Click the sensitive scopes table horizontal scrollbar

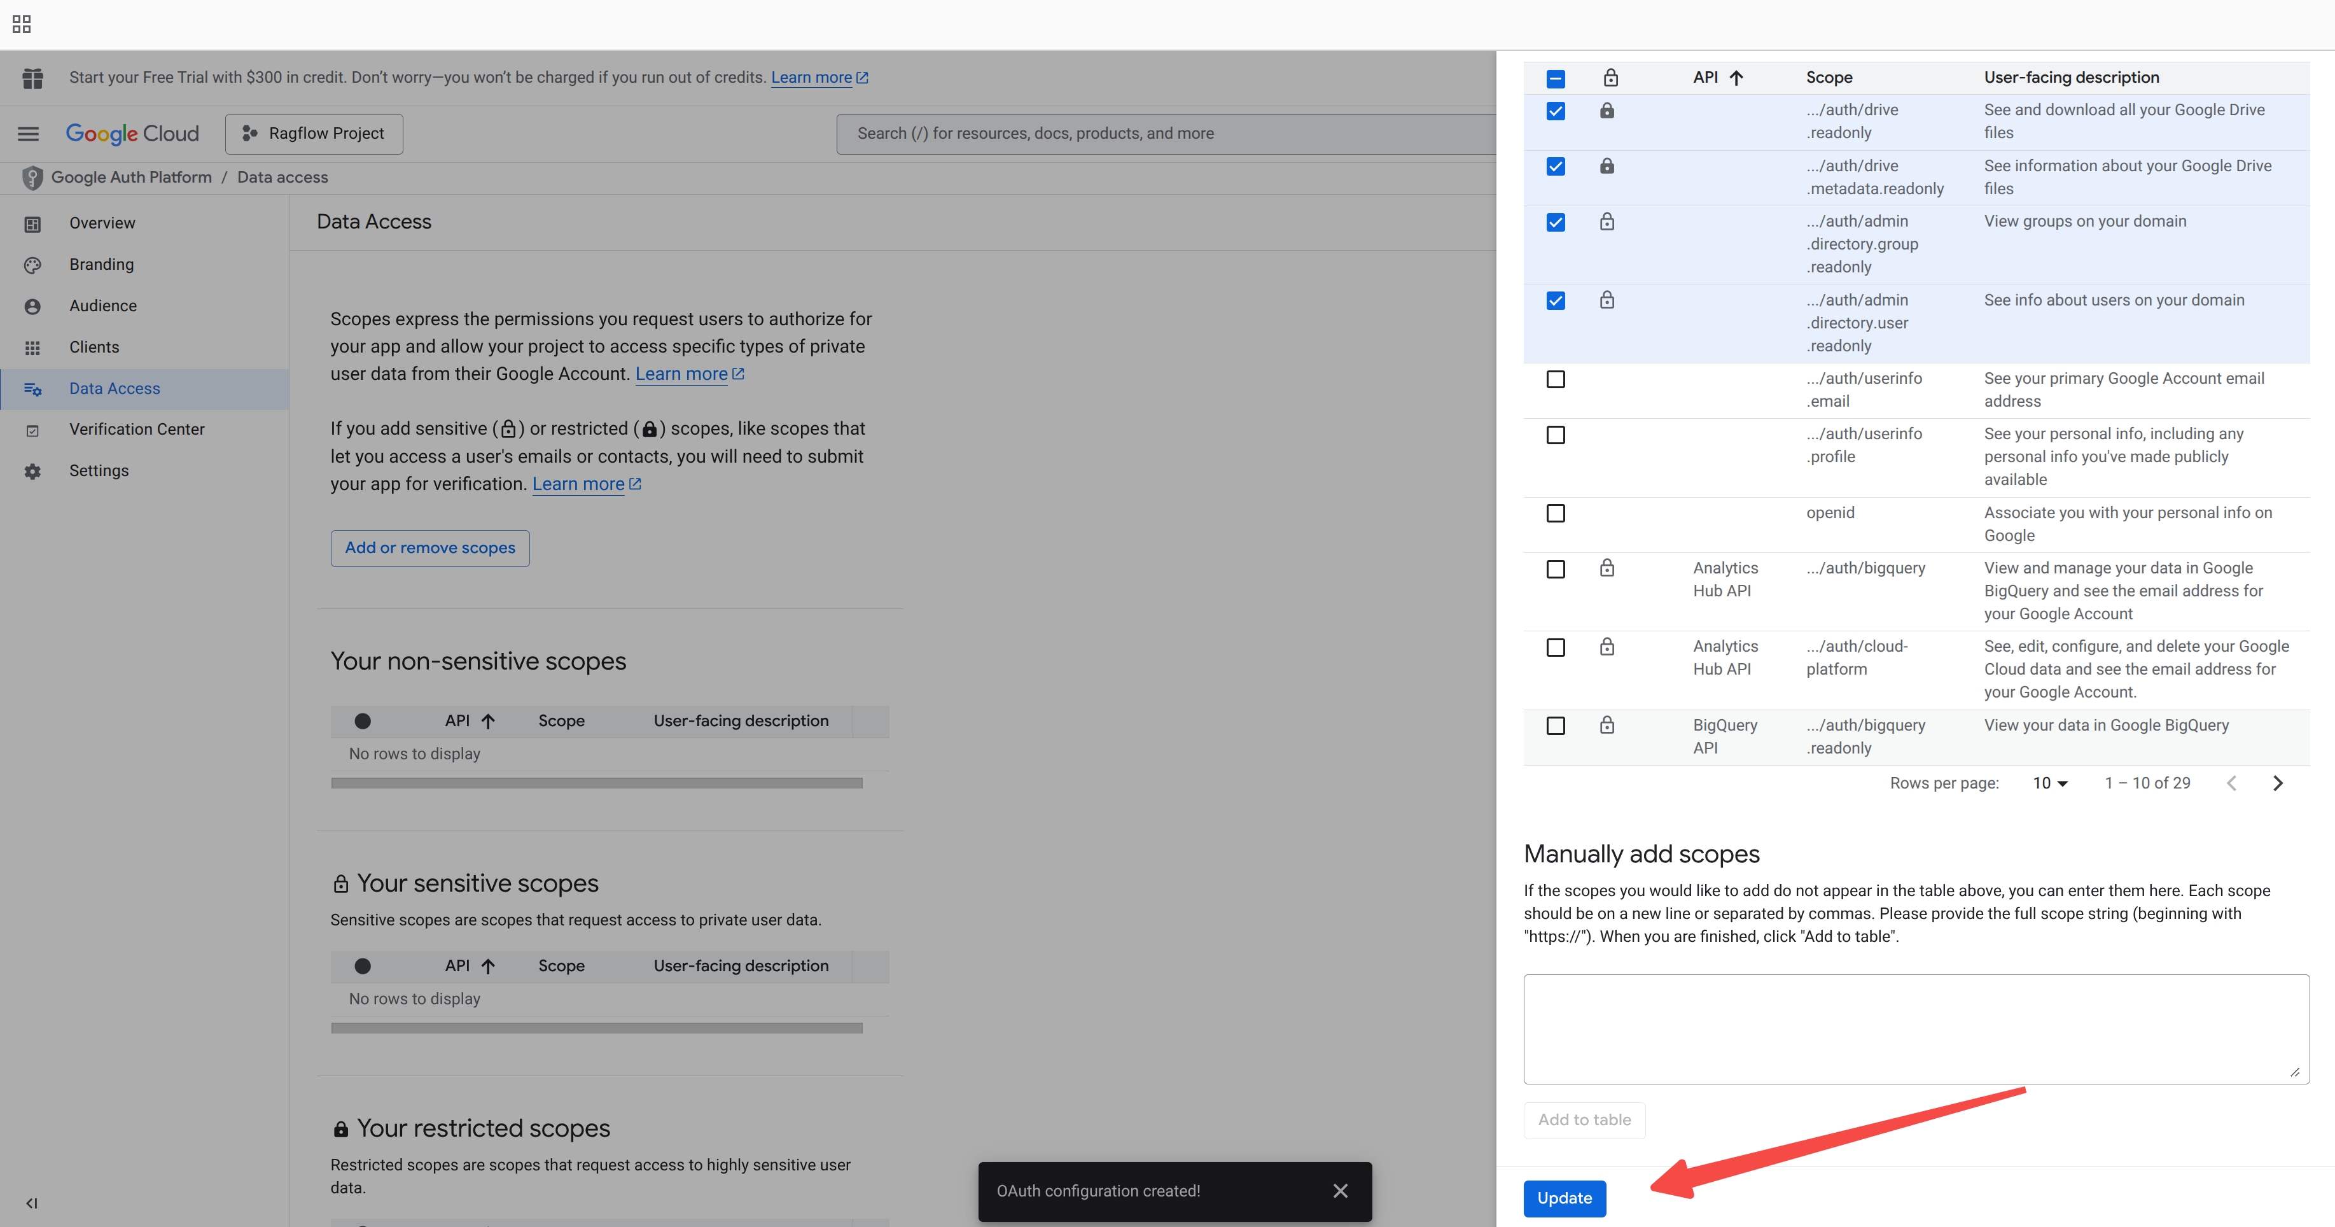(596, 1028)
